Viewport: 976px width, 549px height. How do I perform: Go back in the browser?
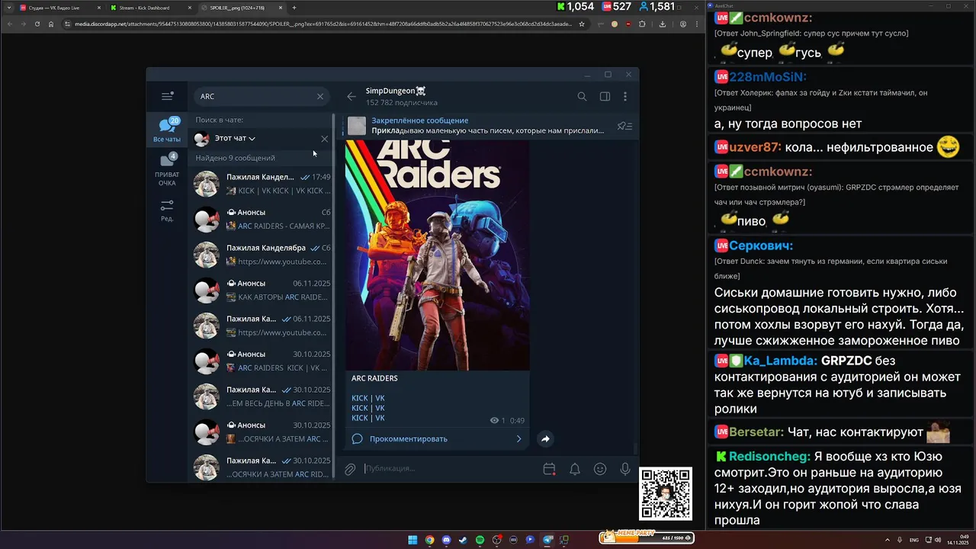click(x=9, y=24)
